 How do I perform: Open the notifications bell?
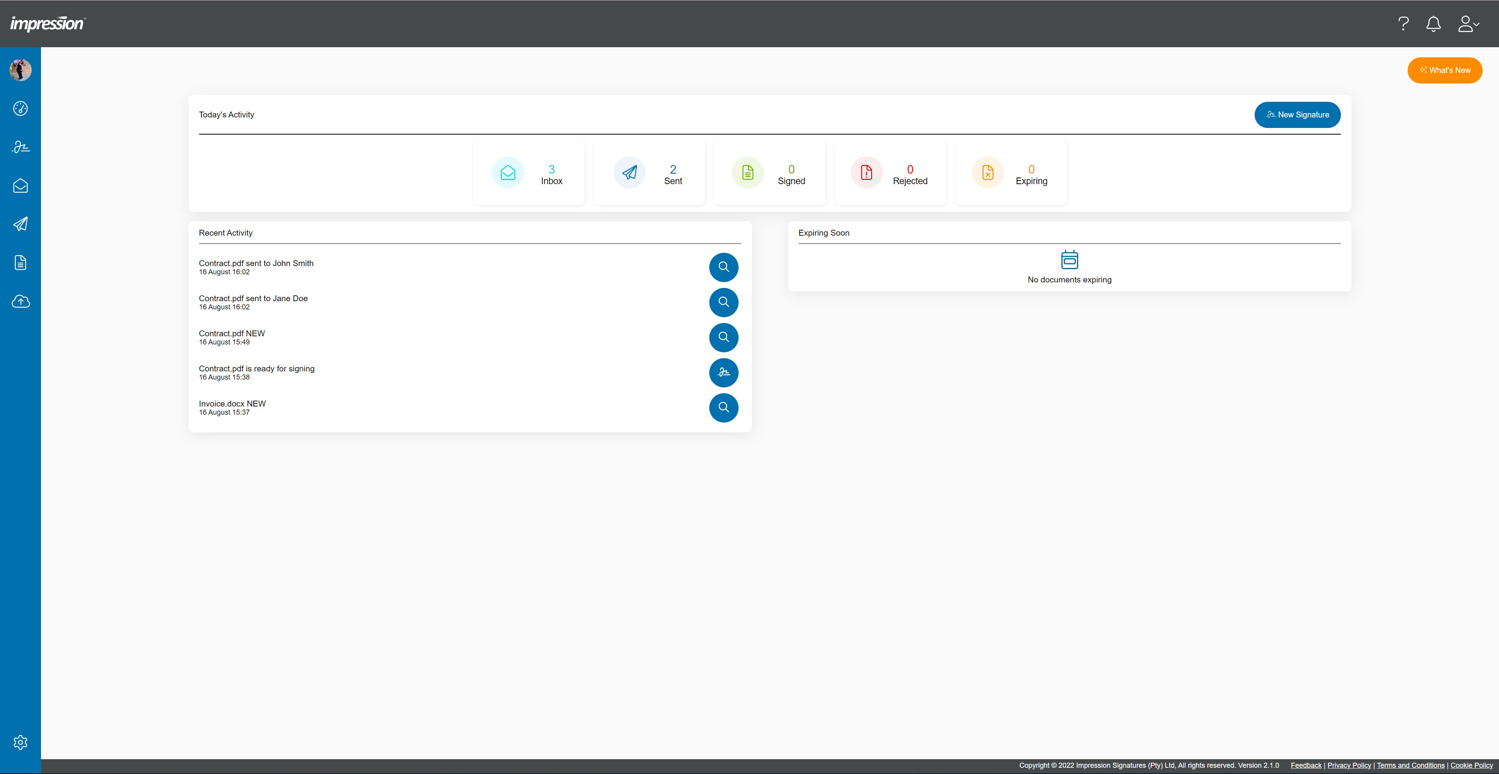coord(1433,24)
